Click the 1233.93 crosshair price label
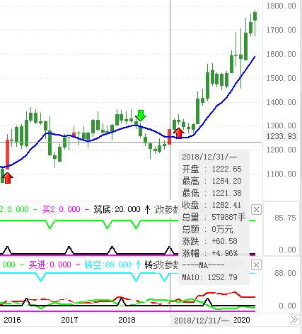The height and width of the screenshot is (334, 302). click(281, 136)
